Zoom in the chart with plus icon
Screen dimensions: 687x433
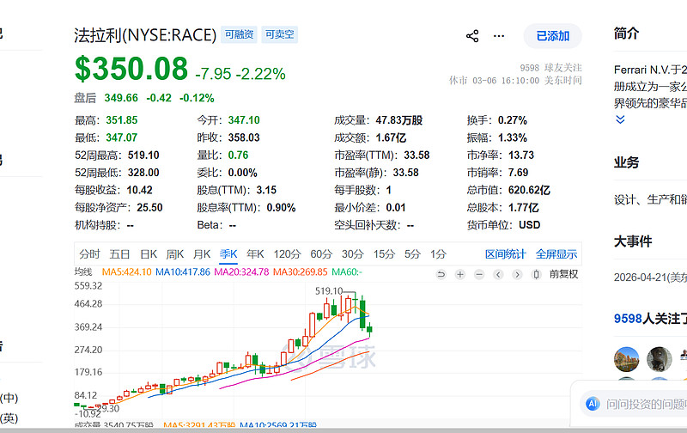[460, 274]
